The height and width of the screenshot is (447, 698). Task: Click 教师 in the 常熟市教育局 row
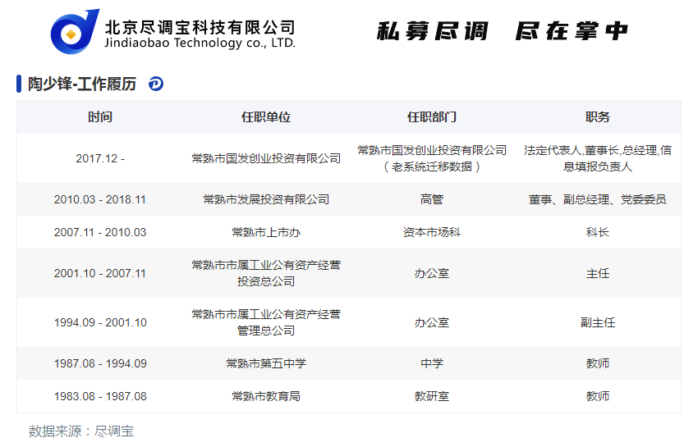597,396
